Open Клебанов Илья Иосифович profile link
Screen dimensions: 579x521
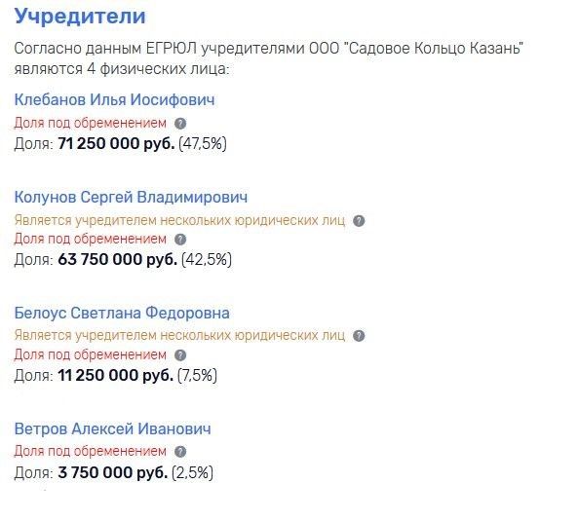pyautogui.click(x=114, y=100)
